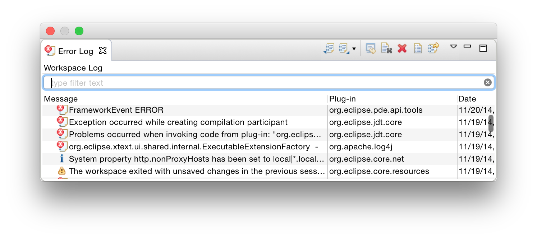Click the vertical scrollbar thumb
The image size is (537, 239).
point(491,123)
